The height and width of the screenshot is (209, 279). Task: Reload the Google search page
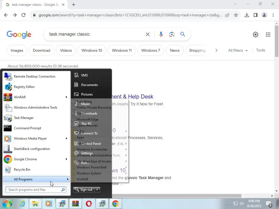coord(23,15)
